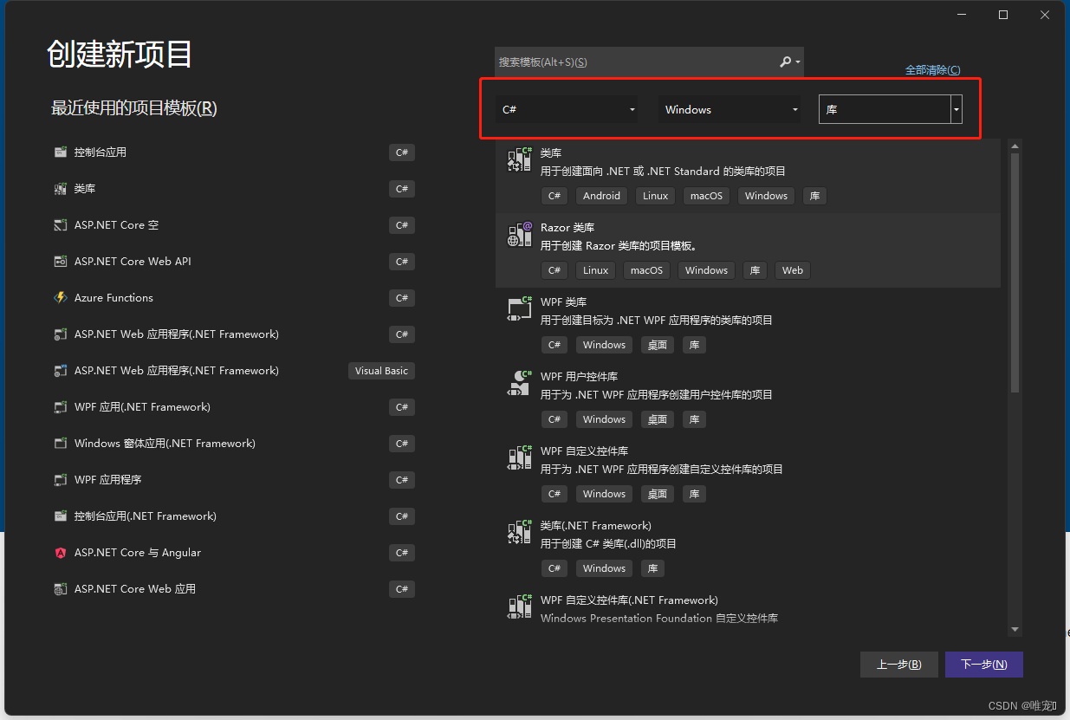The image size is (1070, 720).
Task: Click the Linux tag on Razor 类库
Action: pos(595,270)
